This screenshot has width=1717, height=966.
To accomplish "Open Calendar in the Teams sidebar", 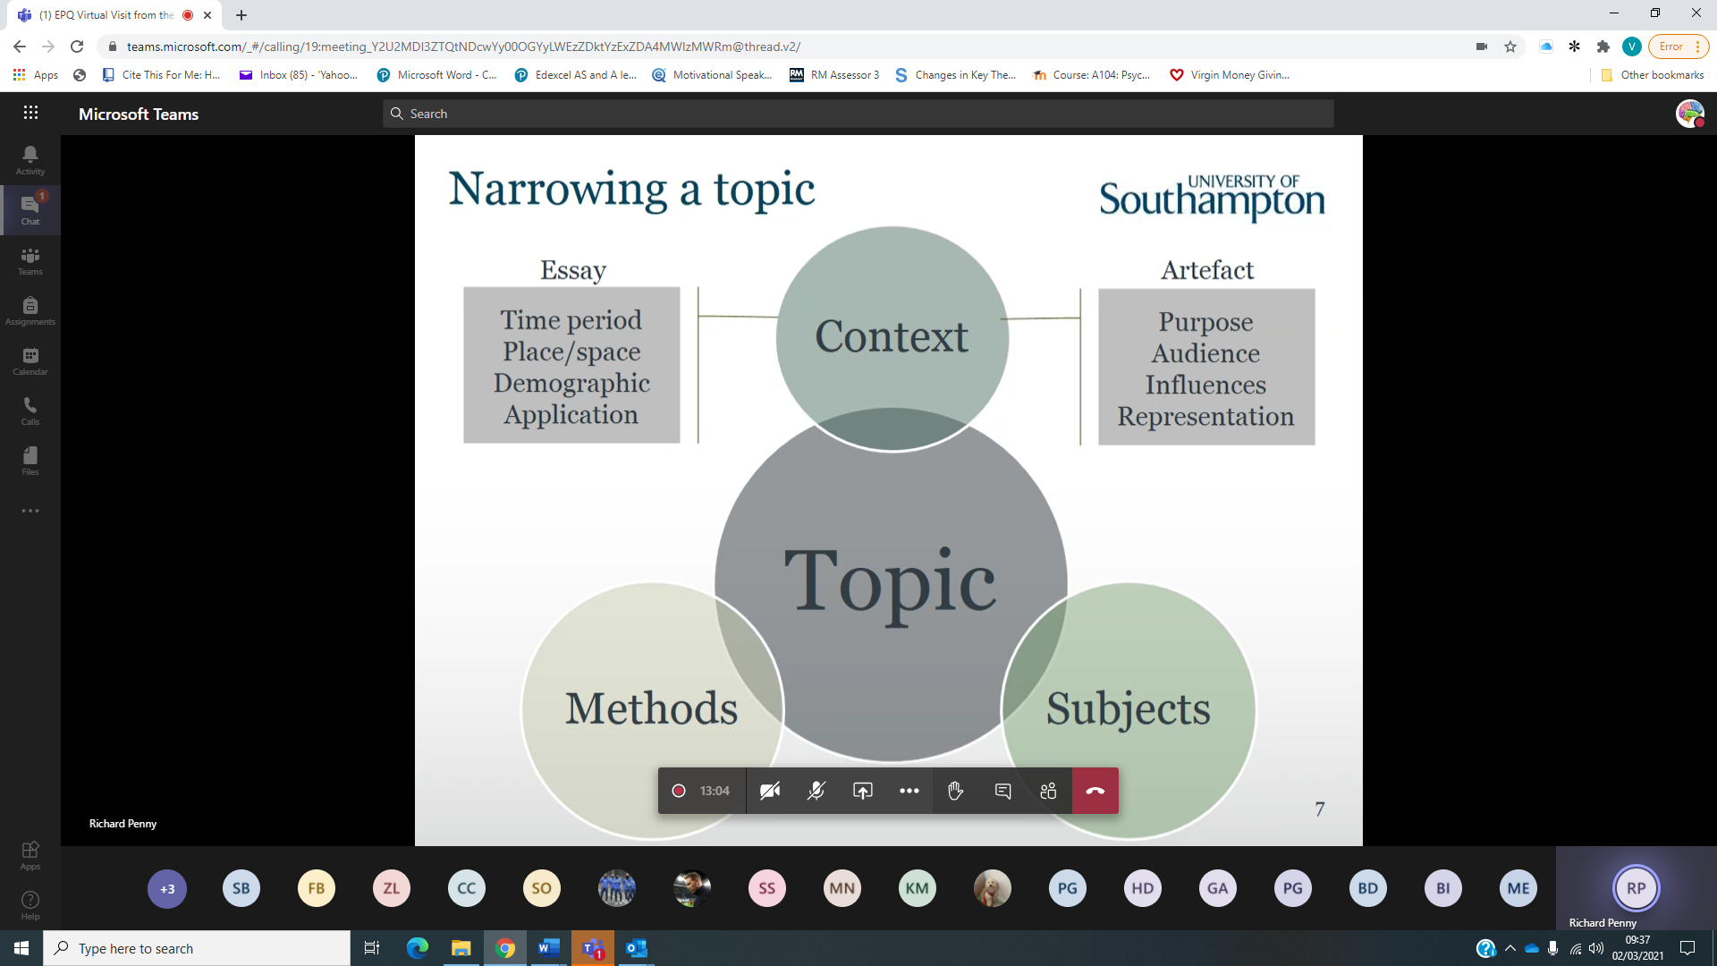I will [x=30, y=360].
